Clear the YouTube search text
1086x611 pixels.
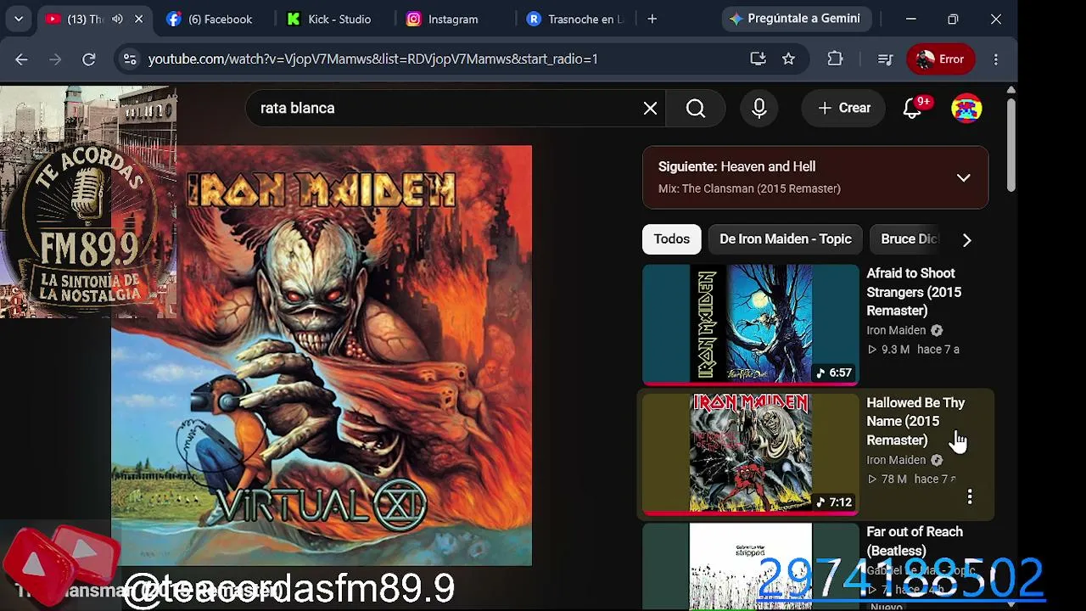point(650,108)
